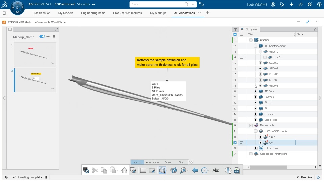Click the blue arrow annotation icon

[x=195, y=170]
